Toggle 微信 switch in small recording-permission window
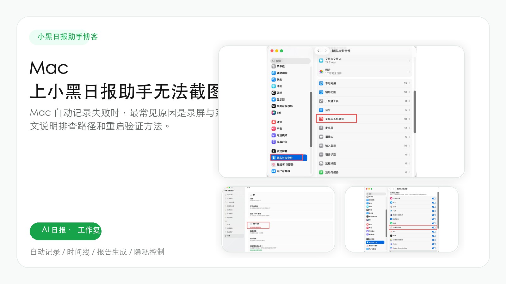Image resolution: width=506 pixels, height=284 pixels. pyautogui.click(x=434, y=223)
